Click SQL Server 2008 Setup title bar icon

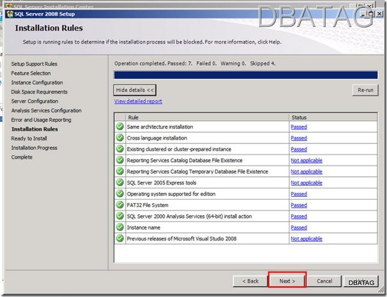9,14
